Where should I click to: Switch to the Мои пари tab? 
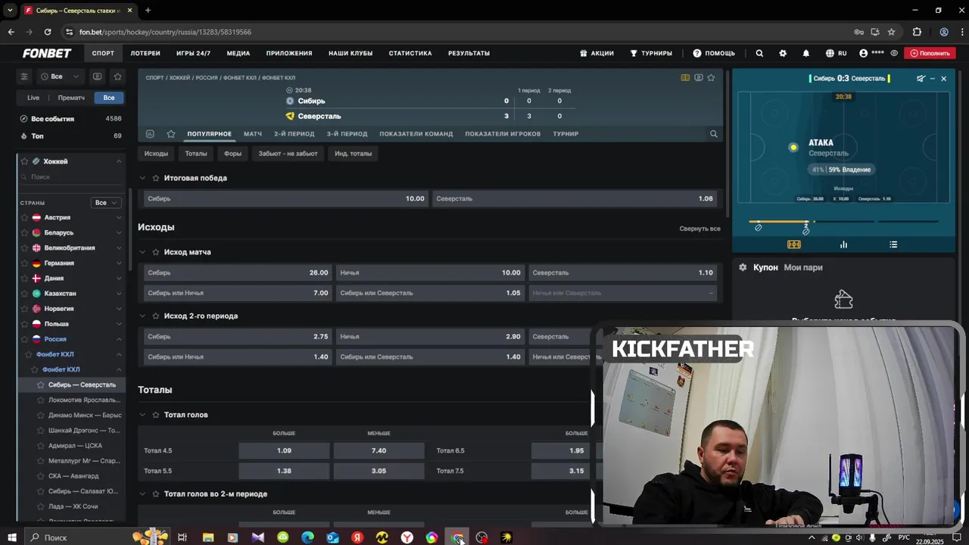[x=803, y=267]
